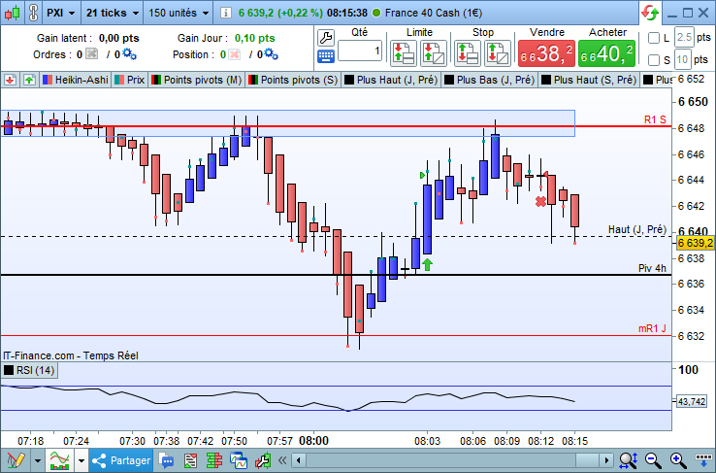Click the RSI (14) indicator label
The image size is (716, 473).
29,370
